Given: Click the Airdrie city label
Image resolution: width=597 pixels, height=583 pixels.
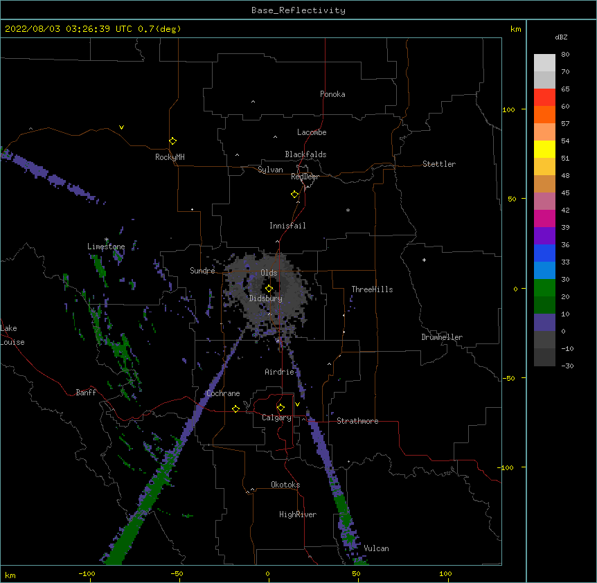Looking at the screenshot, I should [x=280, y=372].
